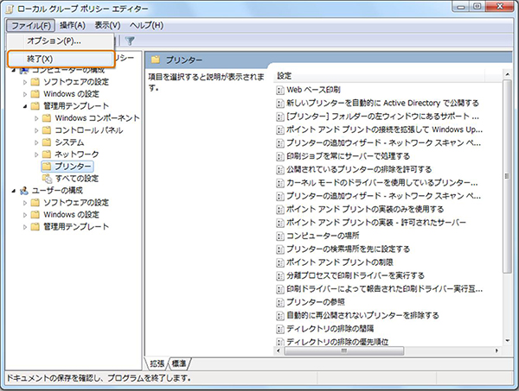Screen dimensions: 519x391
Task: Click policy icon beside プリンターの参照
Action: click(x=280, y=304)
